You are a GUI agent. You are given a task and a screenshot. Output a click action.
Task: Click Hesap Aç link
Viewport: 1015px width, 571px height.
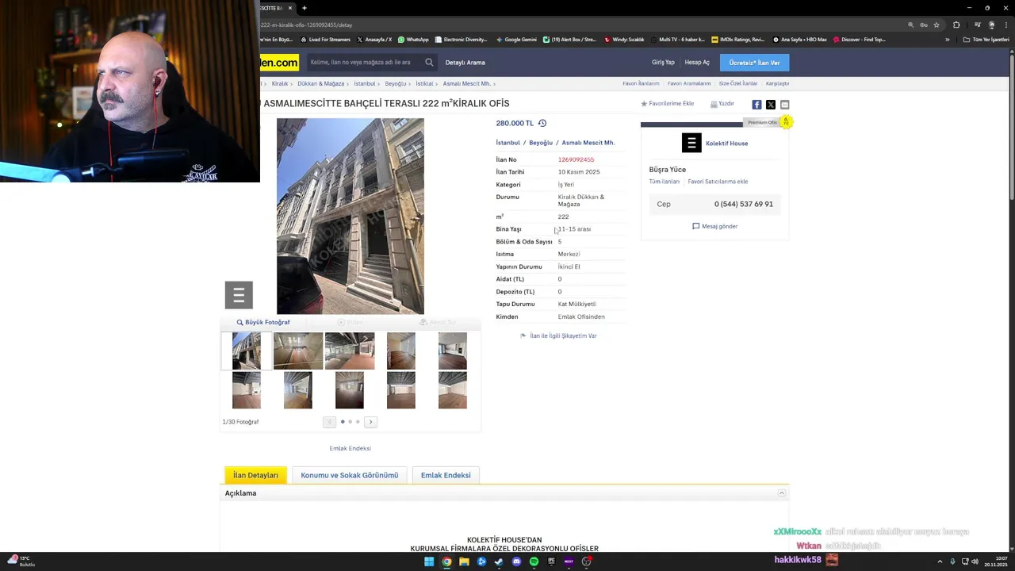[697, 63]
